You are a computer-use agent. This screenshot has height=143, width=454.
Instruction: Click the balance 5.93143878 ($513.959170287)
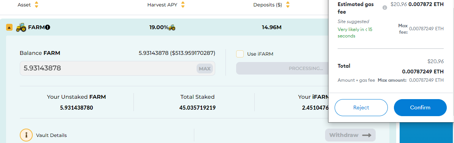pos(177,53)
